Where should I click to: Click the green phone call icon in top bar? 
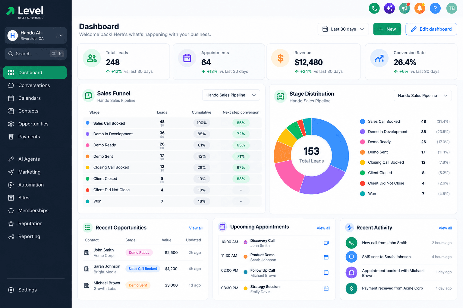374,8
